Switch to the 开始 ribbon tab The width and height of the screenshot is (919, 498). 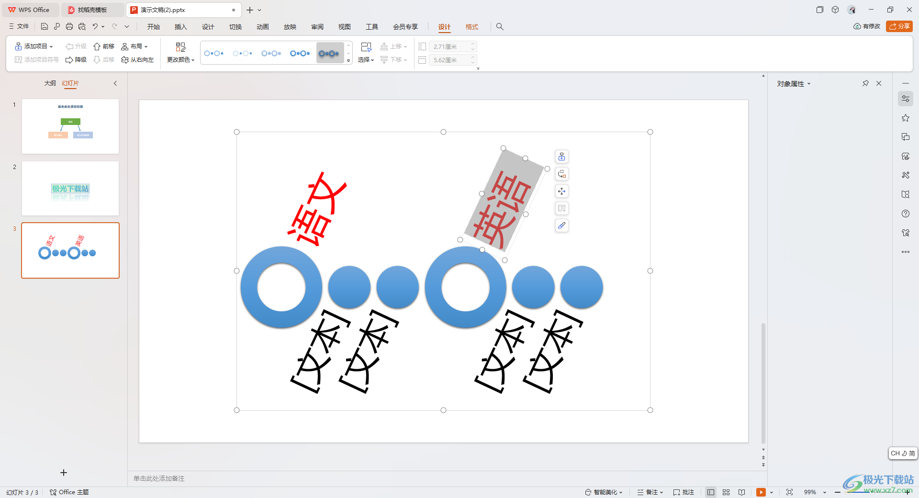coord(154,27)
